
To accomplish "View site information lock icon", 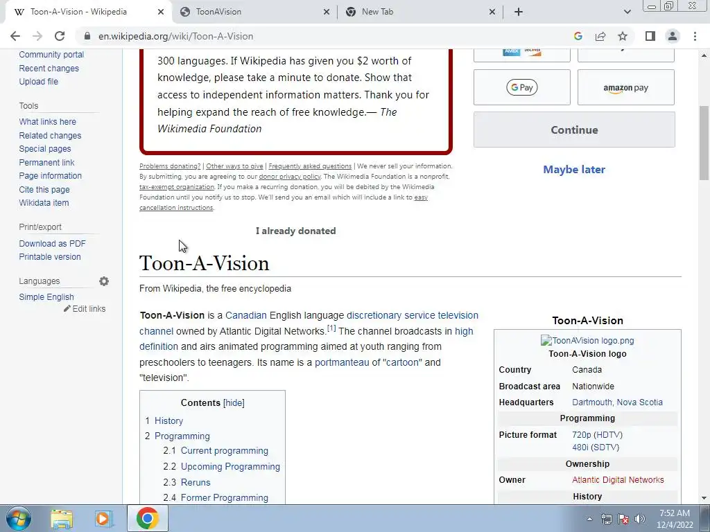I will [x=87, y=36].
